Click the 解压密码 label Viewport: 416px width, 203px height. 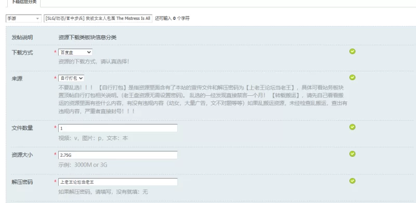coord(22,182)
